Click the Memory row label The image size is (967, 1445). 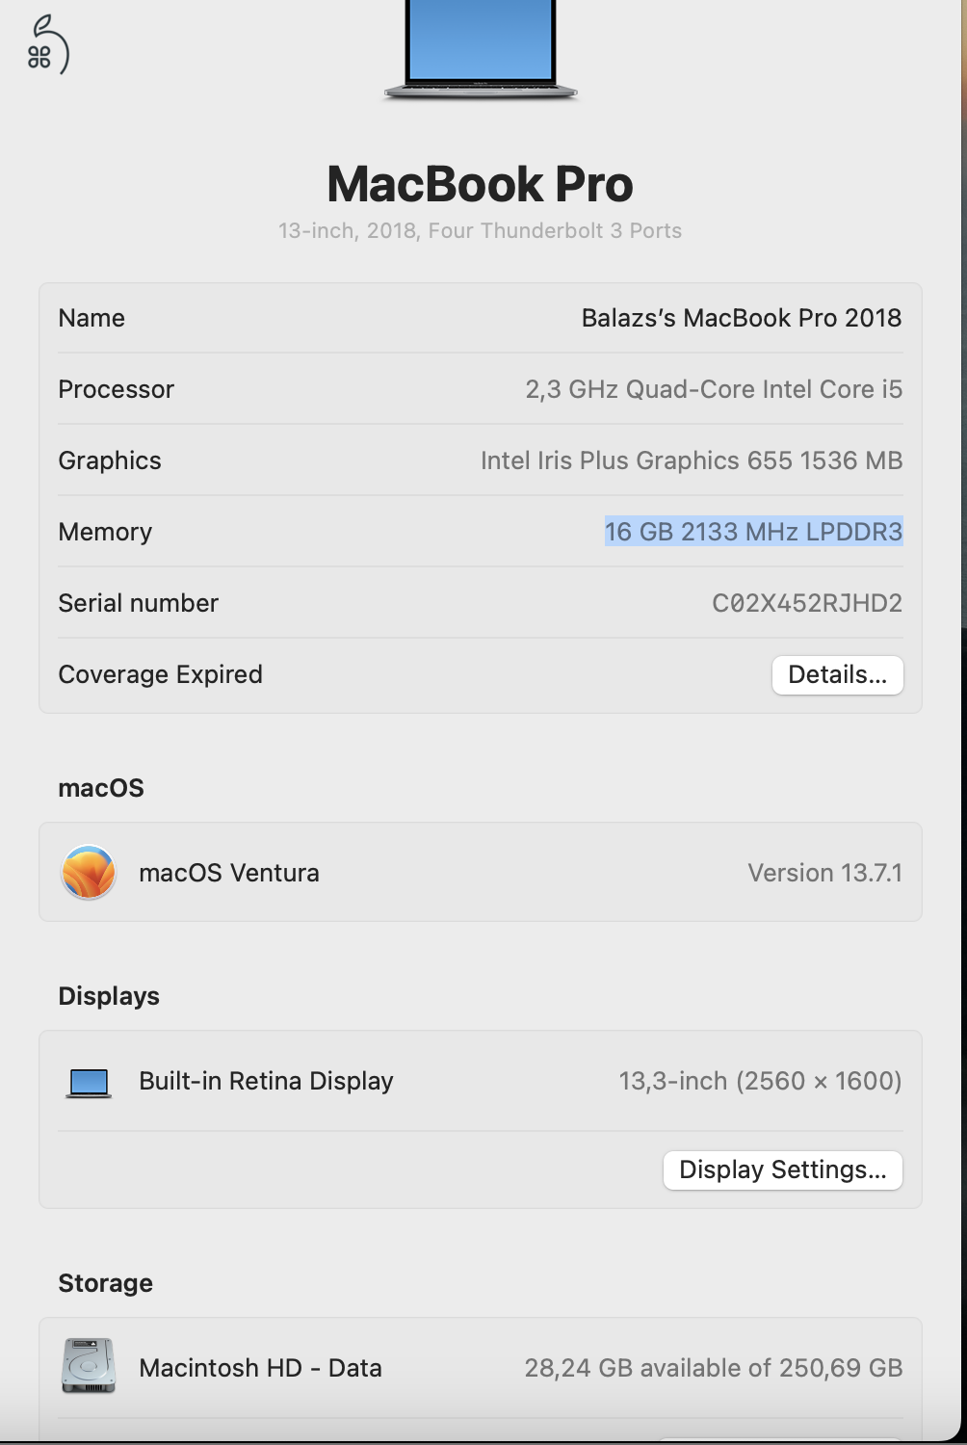point(105,532)
